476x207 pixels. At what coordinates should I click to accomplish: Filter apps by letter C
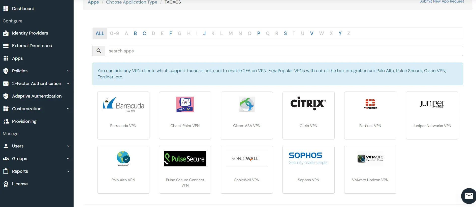pos(144,33)
